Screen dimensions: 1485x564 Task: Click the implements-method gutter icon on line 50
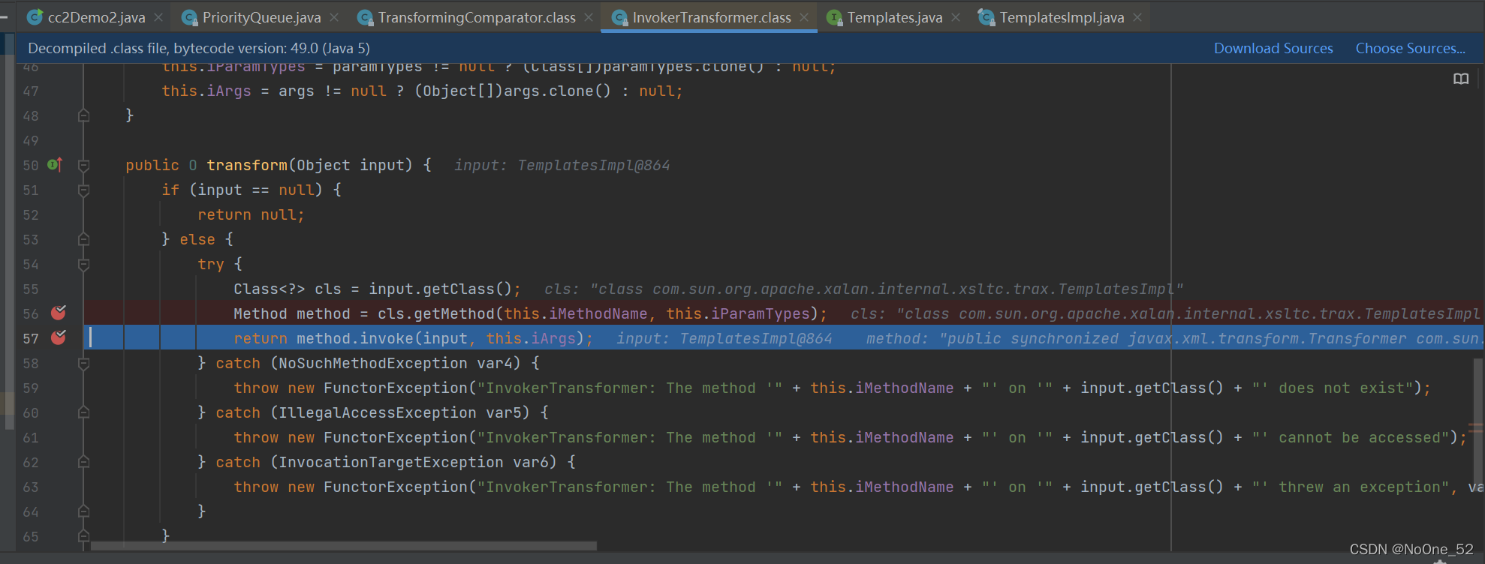click(55, 164)
